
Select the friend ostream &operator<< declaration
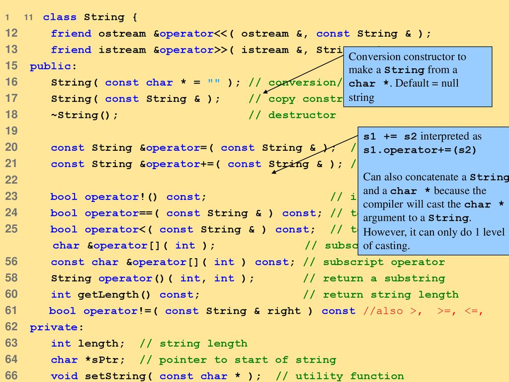pyautogui.click(x=241, y=34)
